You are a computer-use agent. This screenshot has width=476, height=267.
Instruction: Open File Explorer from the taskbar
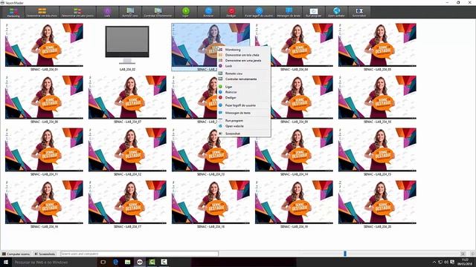tap(128, 262)
